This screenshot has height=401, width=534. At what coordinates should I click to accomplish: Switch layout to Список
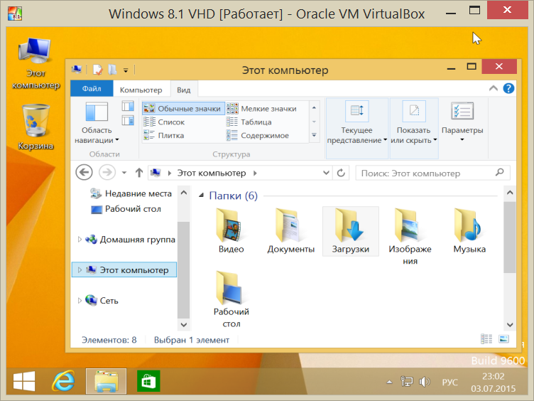164,122
